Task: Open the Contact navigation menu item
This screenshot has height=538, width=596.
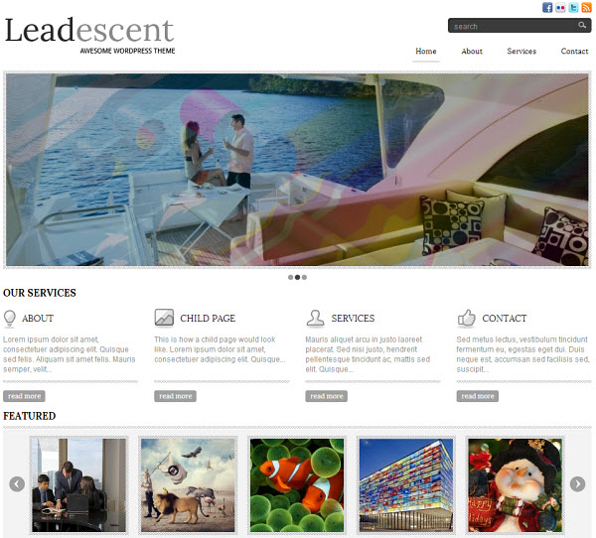Action: click(x=574, y=52)
